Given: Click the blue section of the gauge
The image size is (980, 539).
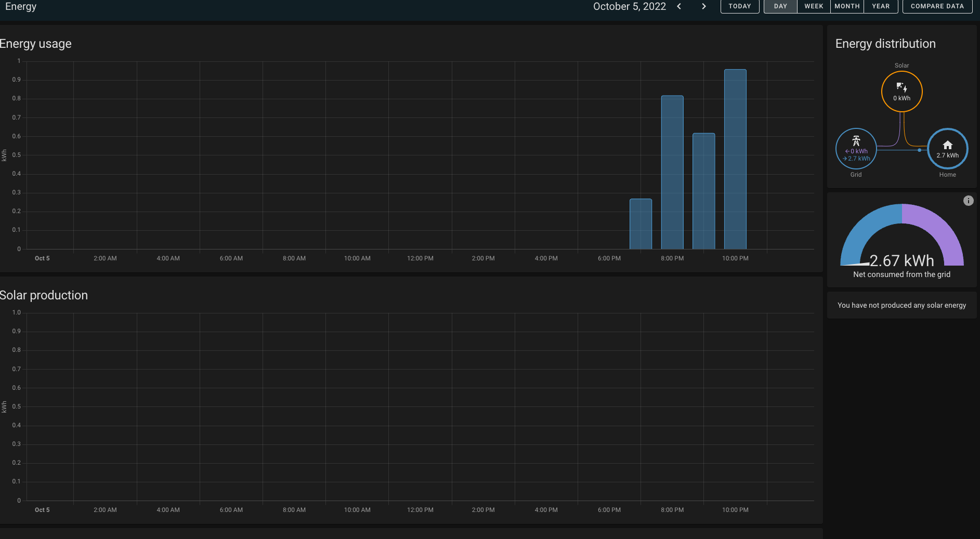Looking at the screenshot, I should pyautogui.click(x=862, y=228).
